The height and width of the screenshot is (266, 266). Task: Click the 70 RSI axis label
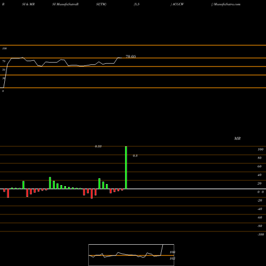coord(4,61)
